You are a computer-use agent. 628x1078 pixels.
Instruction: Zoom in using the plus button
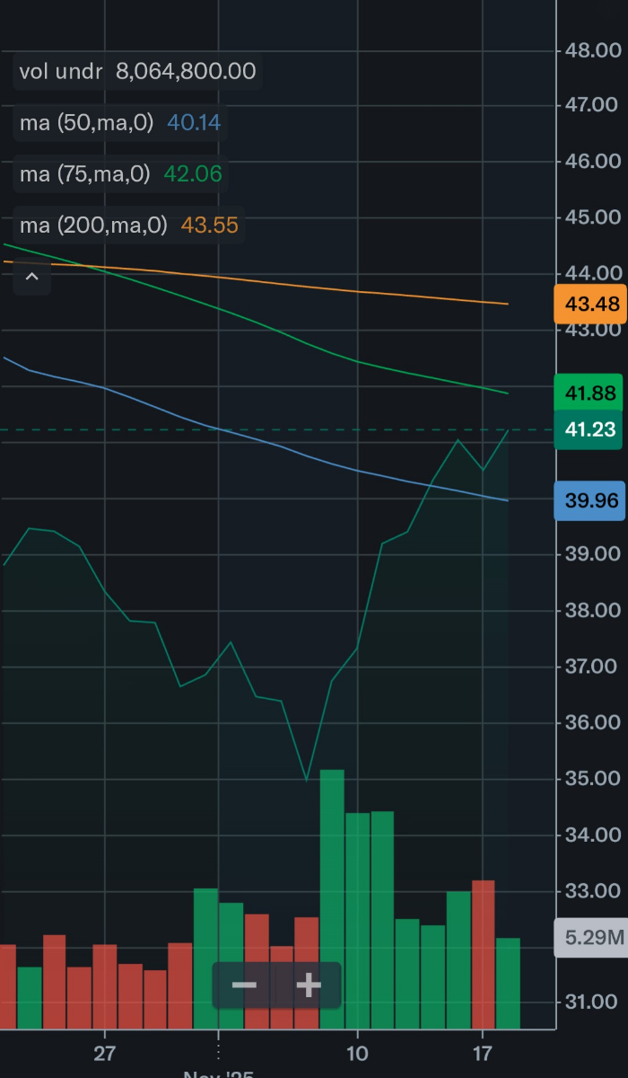pos(309,985)
